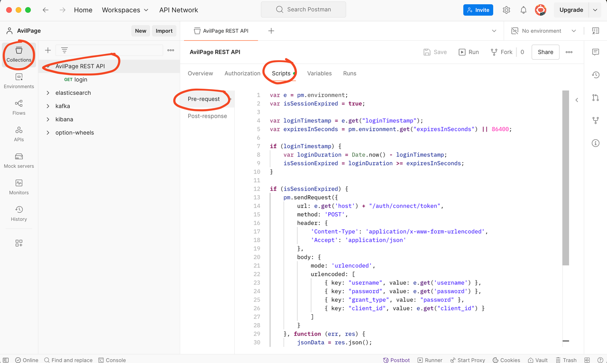Open Postbot from the status bar
The width and height of the screenshot is (607, 363).
point(396,360)
